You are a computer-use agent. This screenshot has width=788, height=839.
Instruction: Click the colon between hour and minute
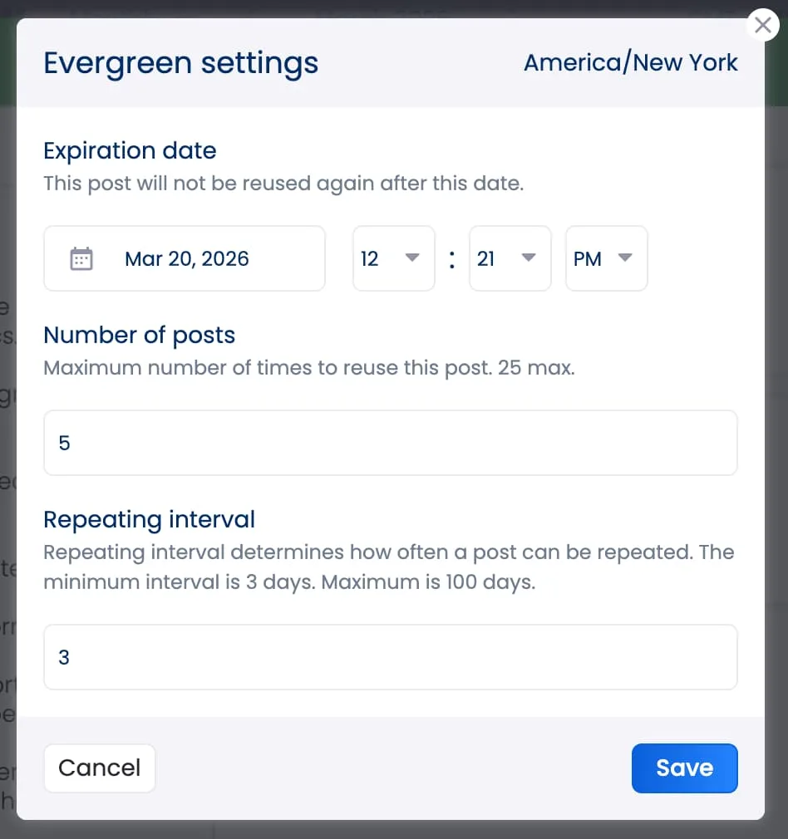(x=451, y=258)
